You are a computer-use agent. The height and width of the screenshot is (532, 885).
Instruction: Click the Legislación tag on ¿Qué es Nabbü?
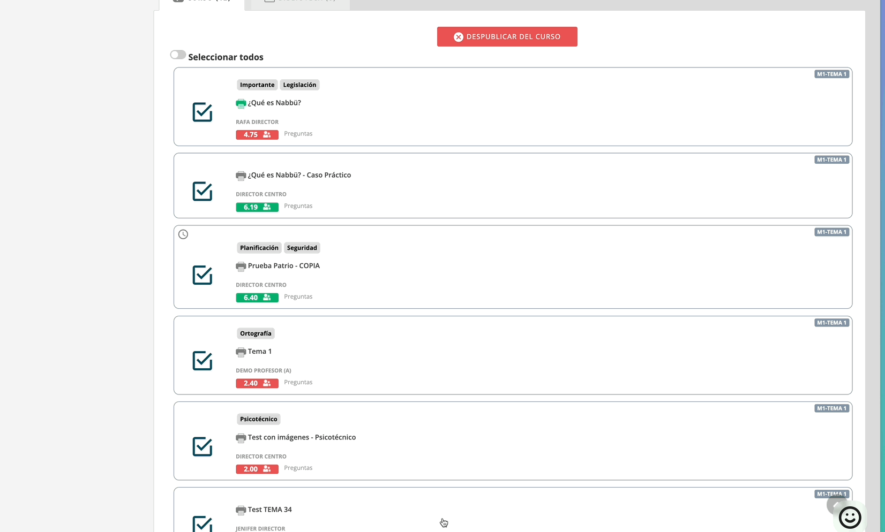click(x=299, y=85)
